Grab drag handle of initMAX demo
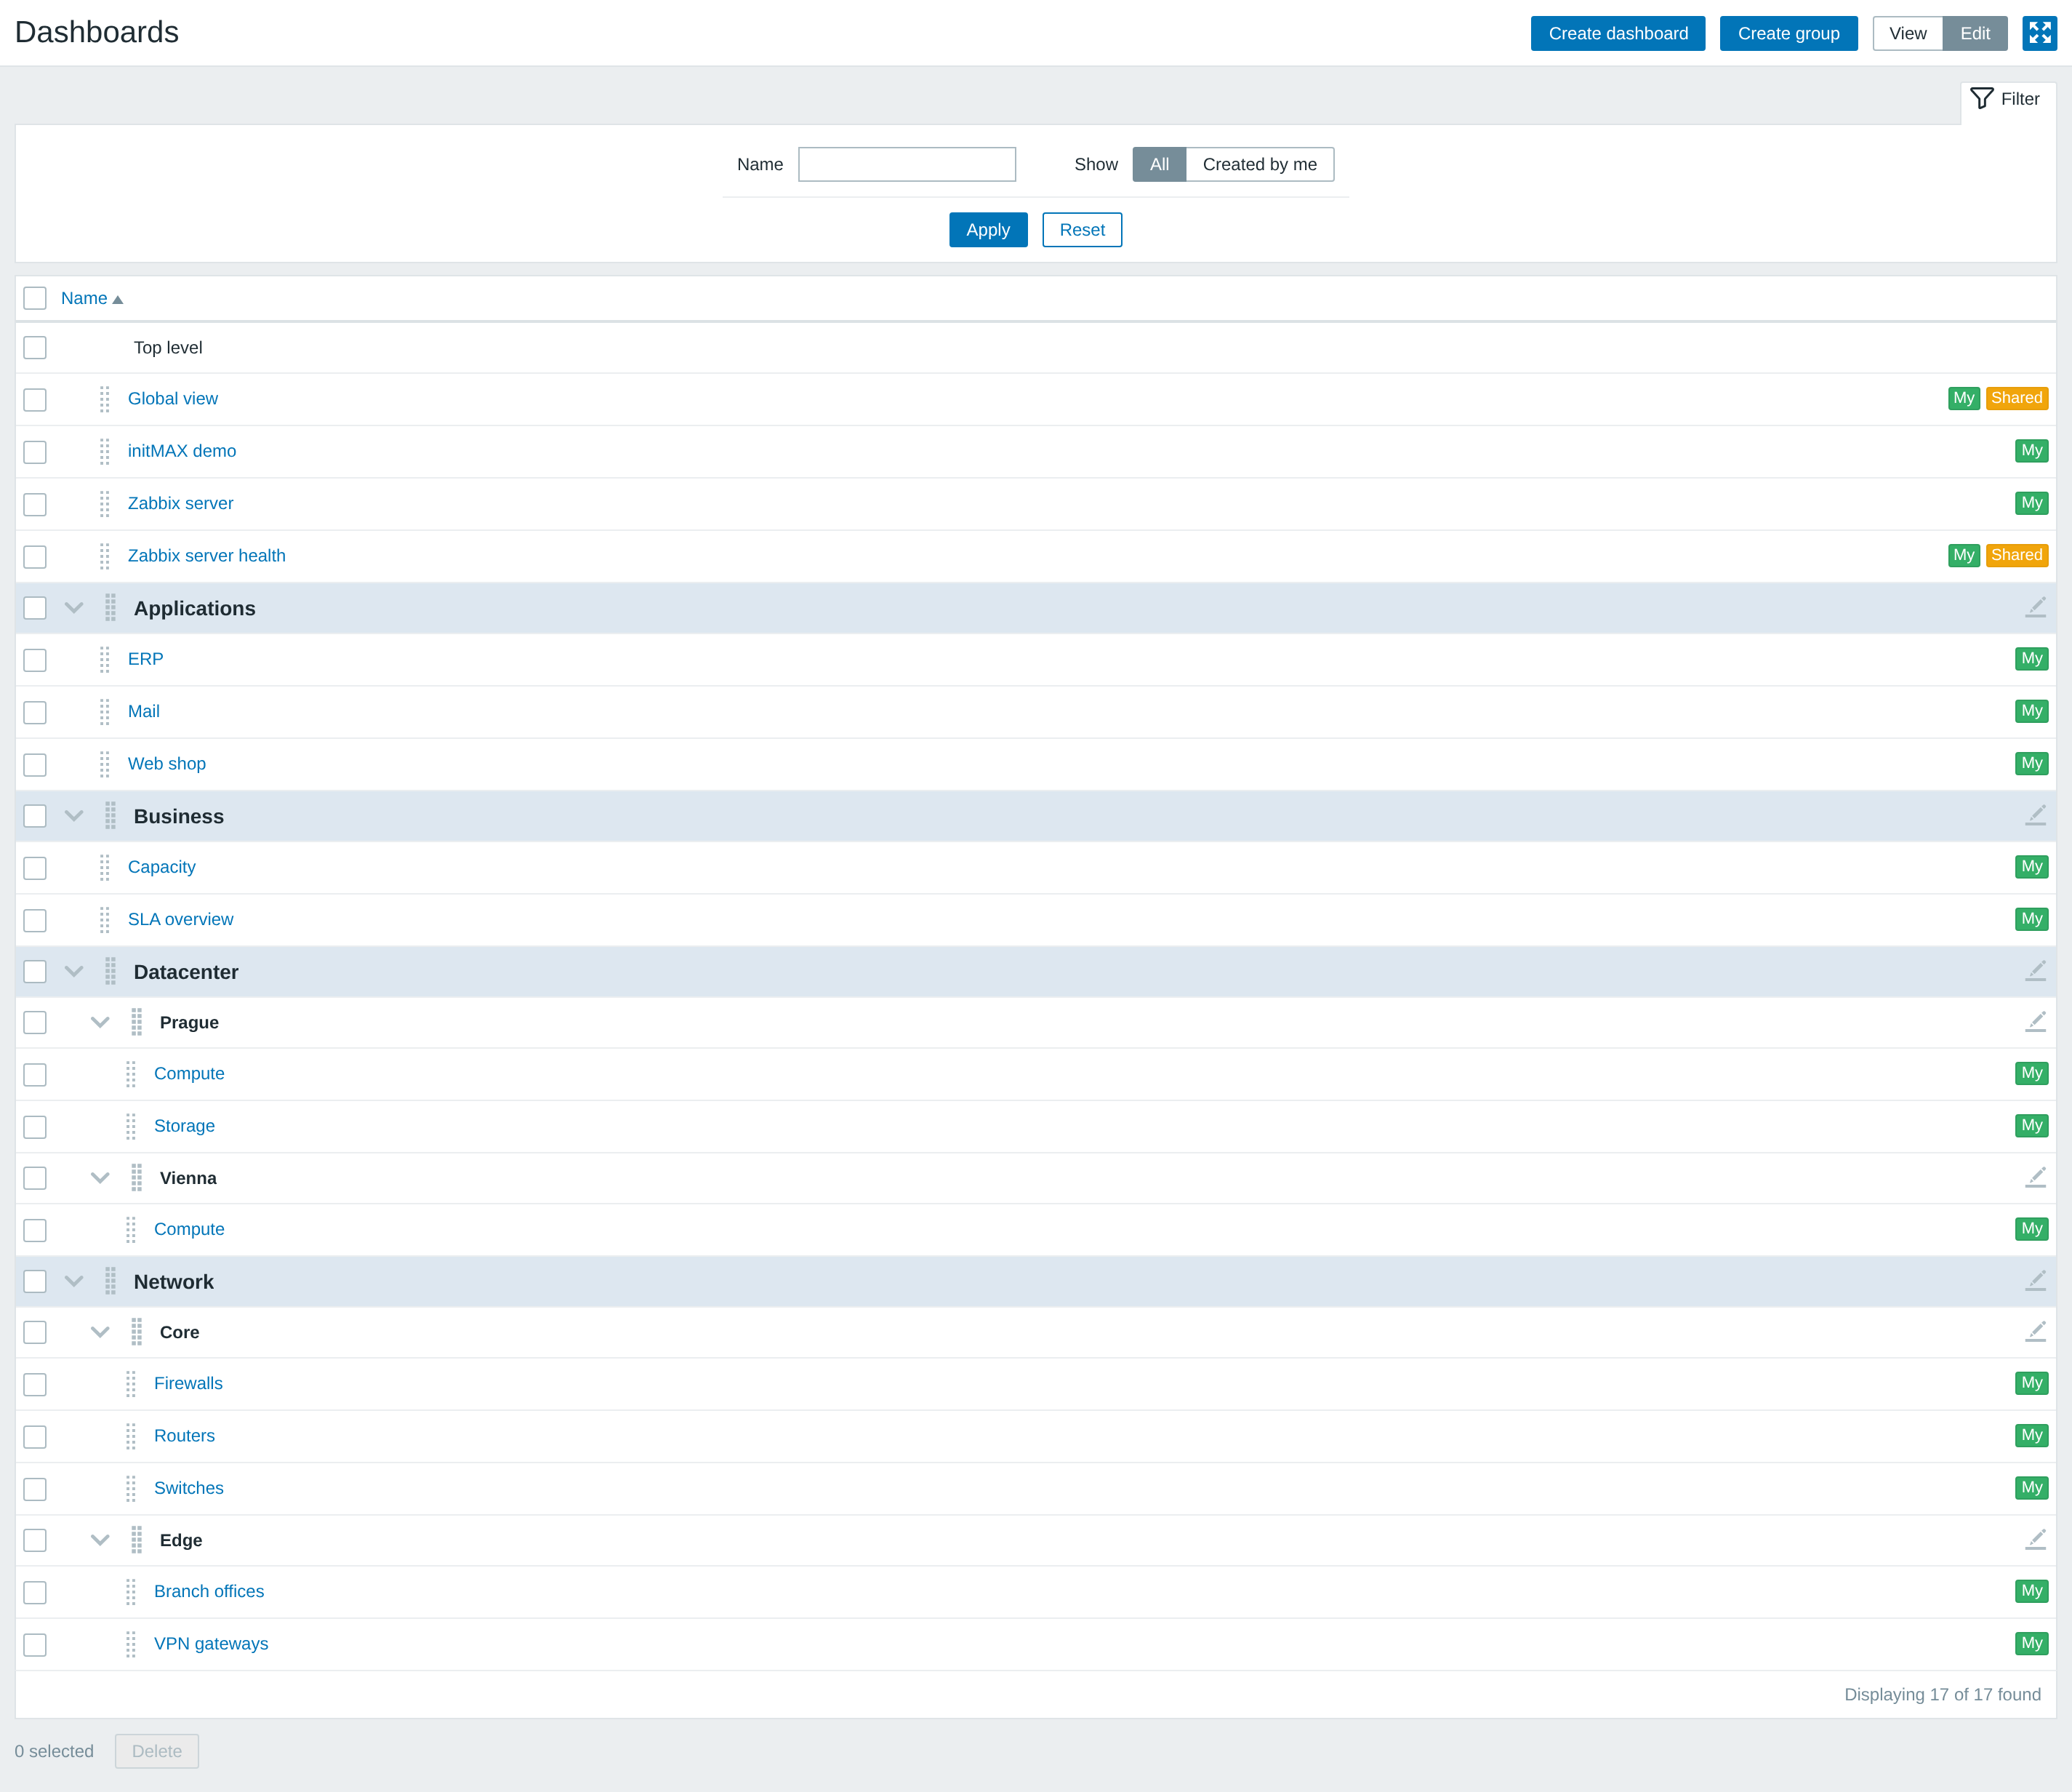This screenshot has width=2072, height=1792. coord(105,451)
